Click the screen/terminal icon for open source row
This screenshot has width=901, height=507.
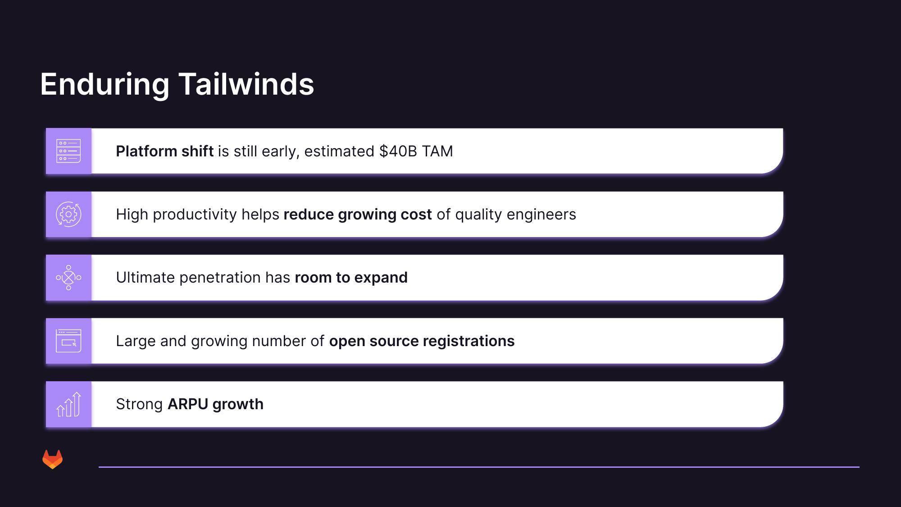(69, 341)
